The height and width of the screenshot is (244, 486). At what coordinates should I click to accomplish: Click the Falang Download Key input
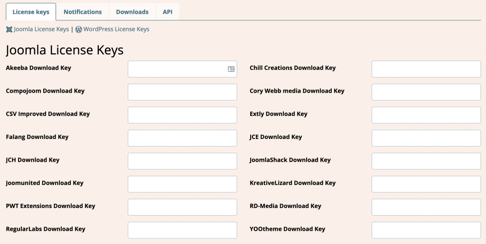(x=182, y=138)
